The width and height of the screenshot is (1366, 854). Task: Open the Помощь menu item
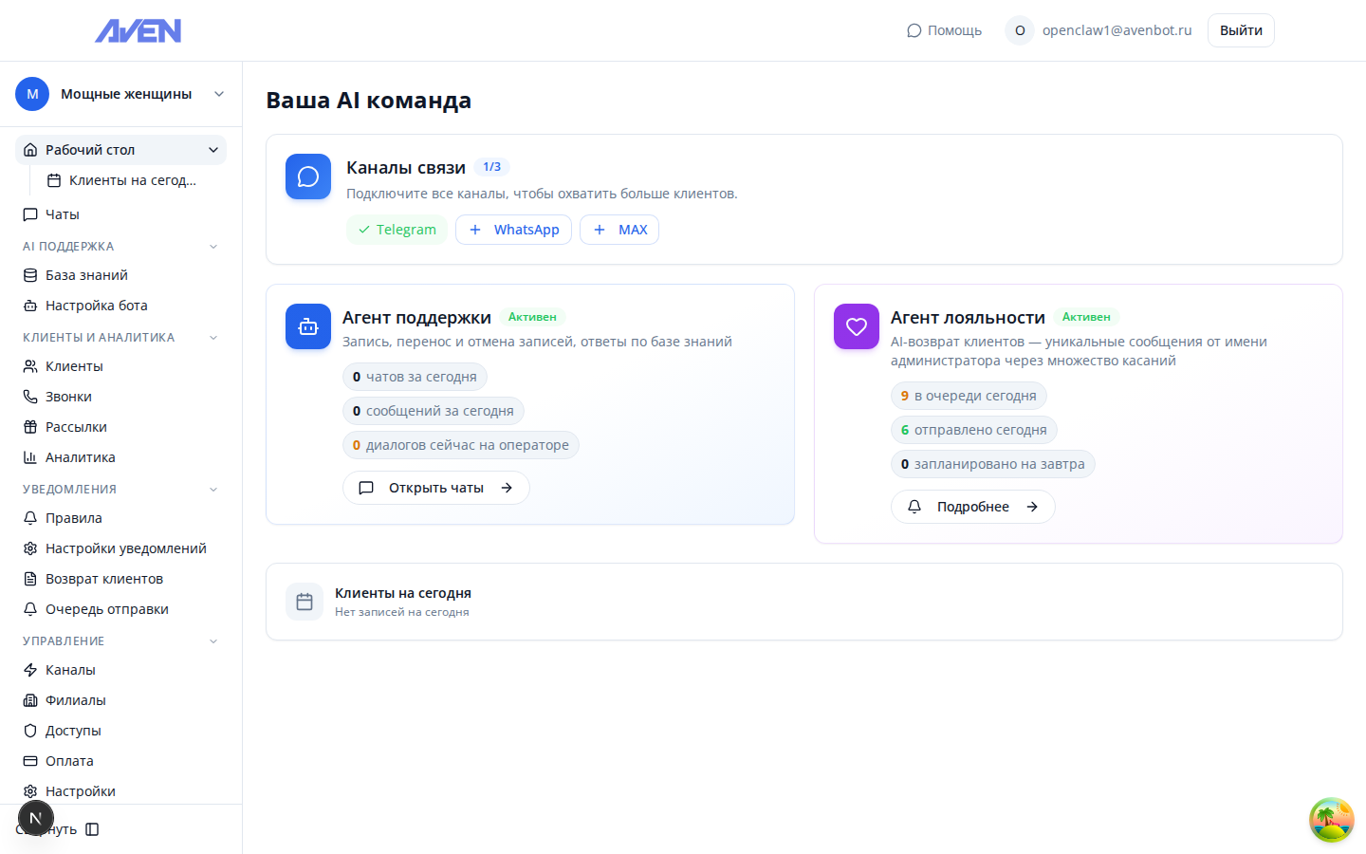[945, 29]
